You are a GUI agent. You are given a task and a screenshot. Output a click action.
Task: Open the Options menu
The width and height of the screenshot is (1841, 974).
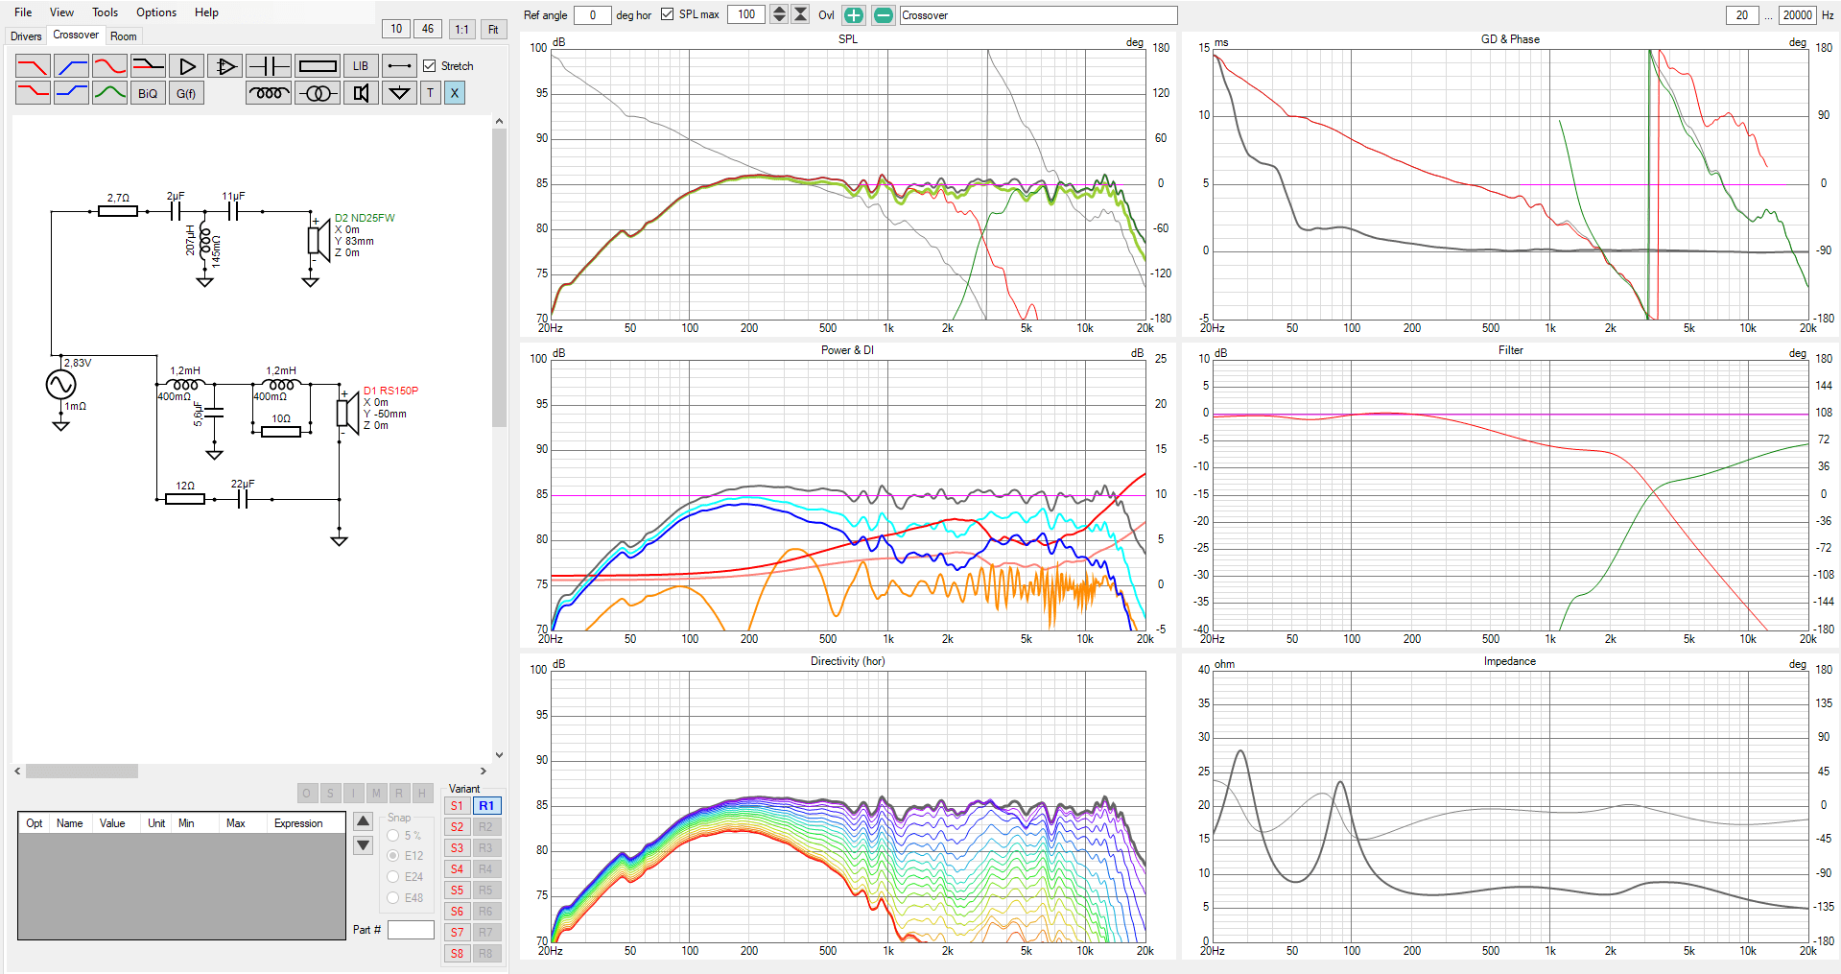click(156, 12)
